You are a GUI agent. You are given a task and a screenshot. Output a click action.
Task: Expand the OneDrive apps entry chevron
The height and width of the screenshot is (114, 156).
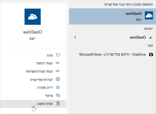point(75,37)
